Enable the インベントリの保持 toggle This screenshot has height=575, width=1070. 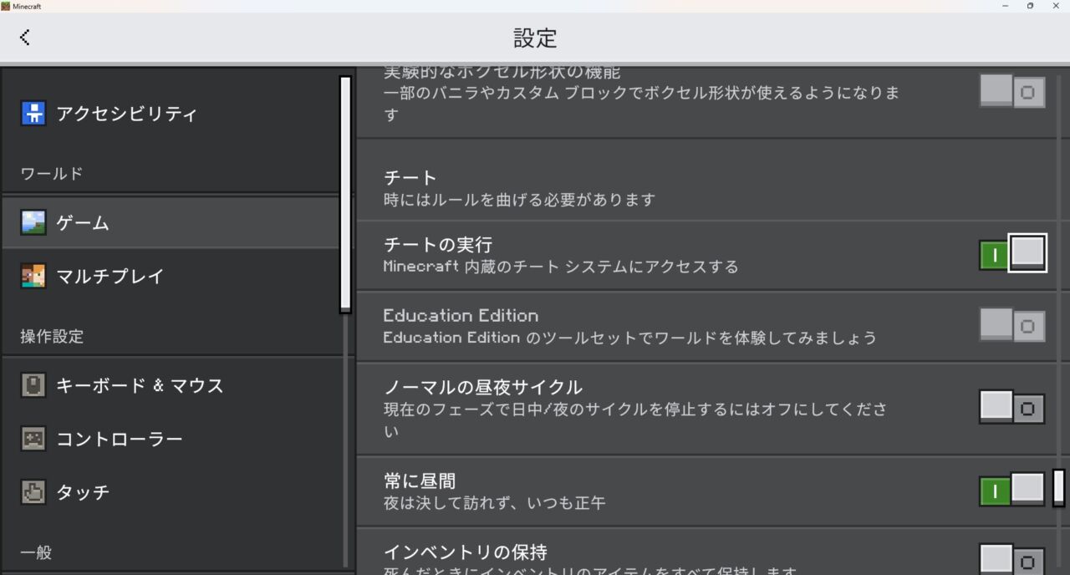(x=1012, y=558)
